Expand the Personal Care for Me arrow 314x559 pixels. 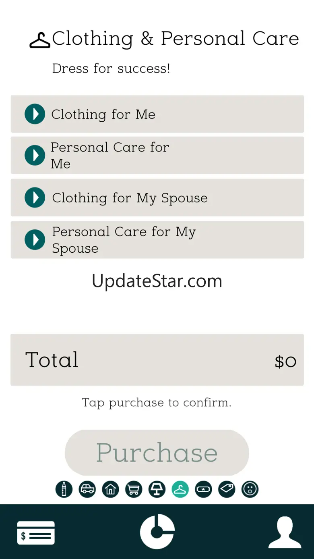[35, 155]
